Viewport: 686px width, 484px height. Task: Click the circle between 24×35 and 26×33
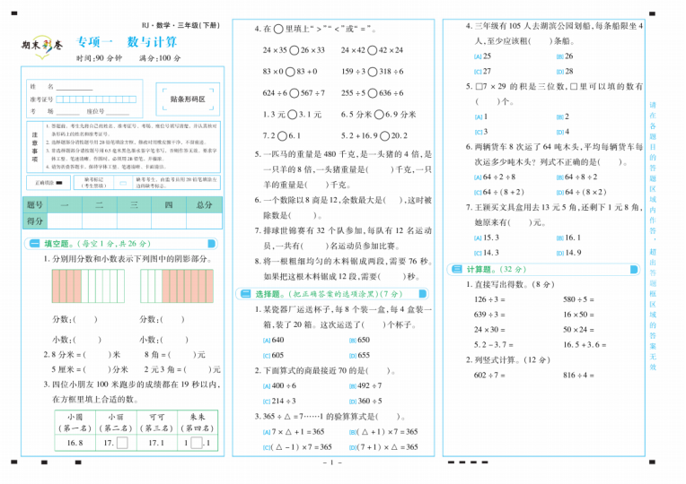tap(293, 51)
